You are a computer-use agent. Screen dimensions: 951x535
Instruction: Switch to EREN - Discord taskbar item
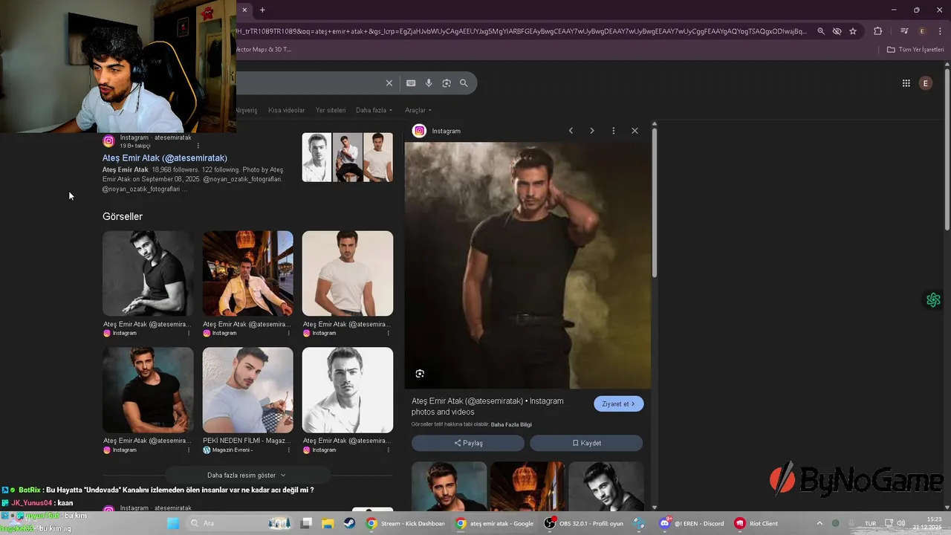[692, 523]
